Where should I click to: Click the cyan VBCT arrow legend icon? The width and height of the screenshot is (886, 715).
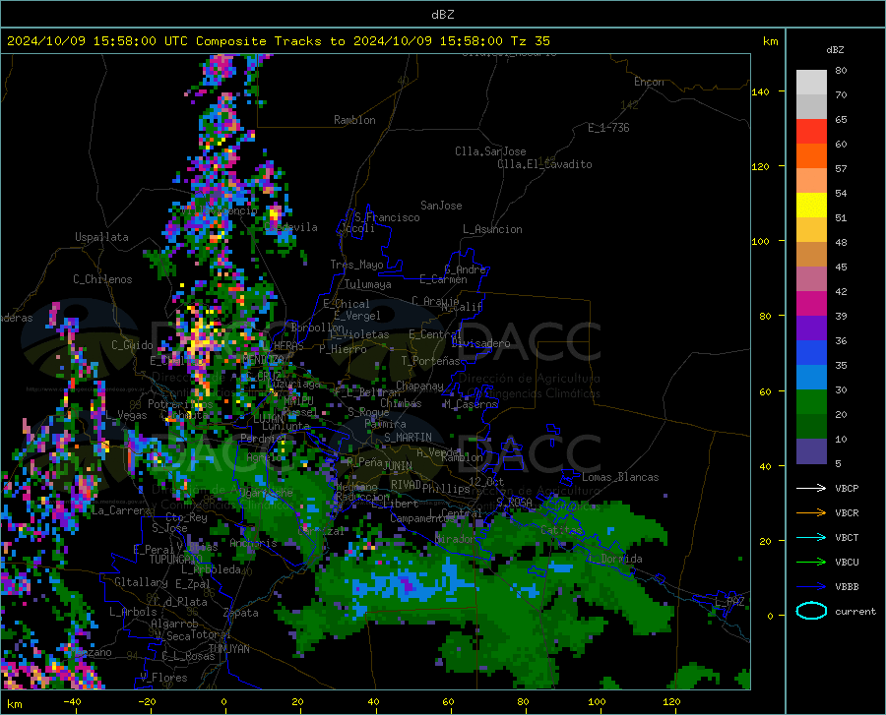pos(811,537)
